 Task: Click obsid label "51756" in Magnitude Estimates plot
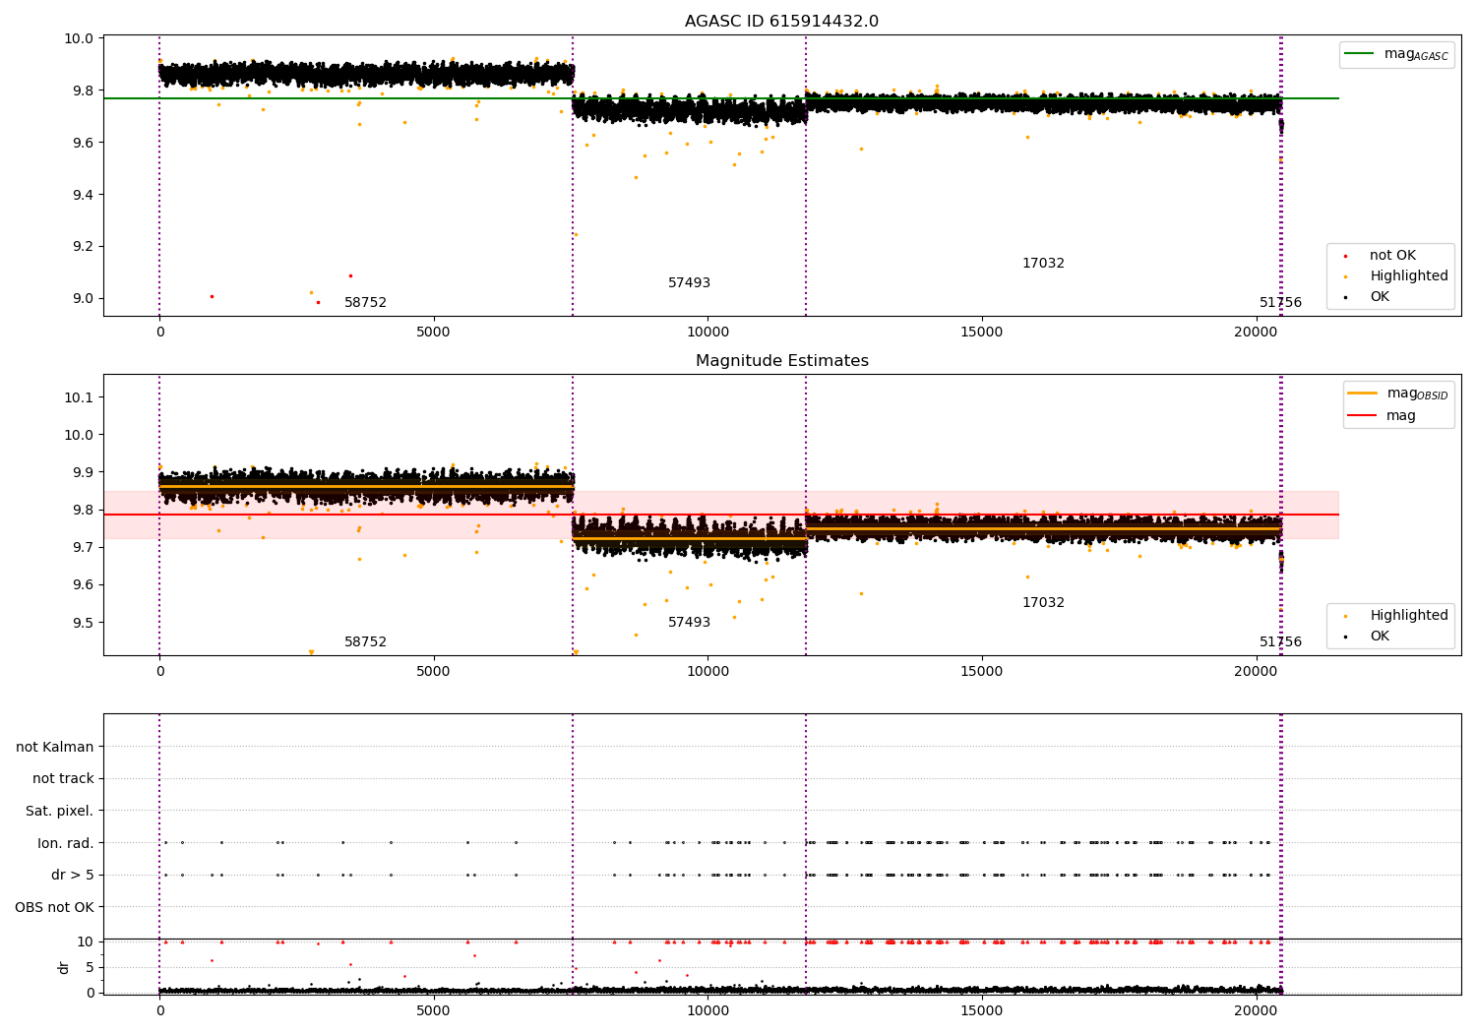coord(1280,642)
